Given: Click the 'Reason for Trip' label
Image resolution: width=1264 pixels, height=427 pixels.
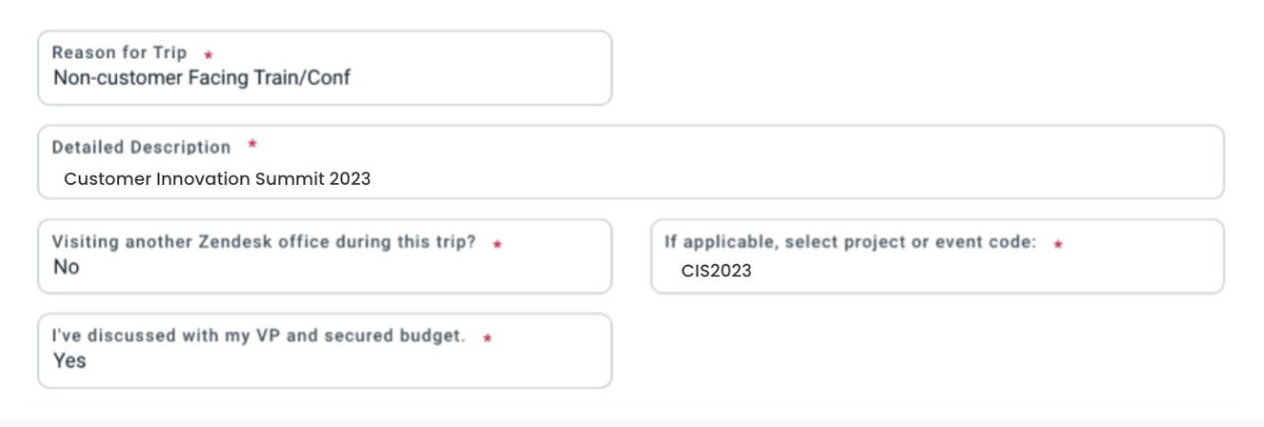Looking at the screenshot, I should point(118,52).
